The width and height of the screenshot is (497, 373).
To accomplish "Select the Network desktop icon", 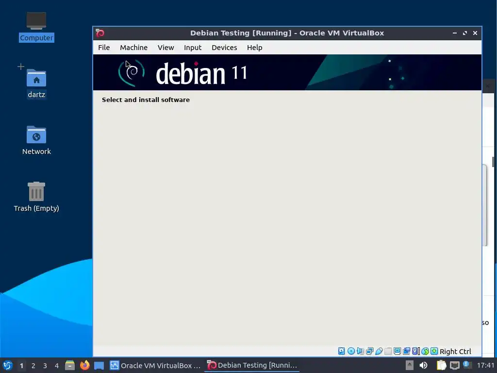I will coord(36,140).
